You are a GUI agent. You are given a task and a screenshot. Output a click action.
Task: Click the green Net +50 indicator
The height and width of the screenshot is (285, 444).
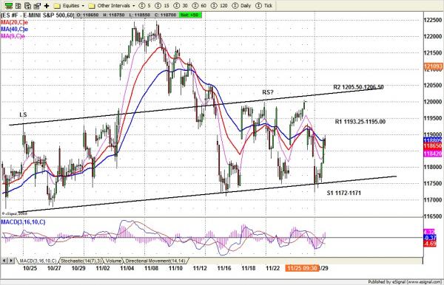(x=190, y=15)
